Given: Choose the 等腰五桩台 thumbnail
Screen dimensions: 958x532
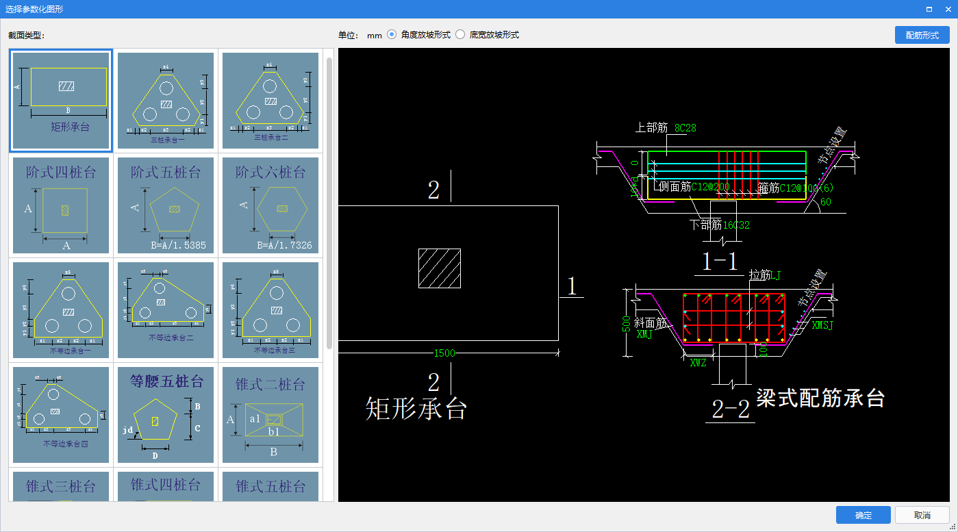Looking at the screenshot, I should pyautogui.click(x=166, y=415).
